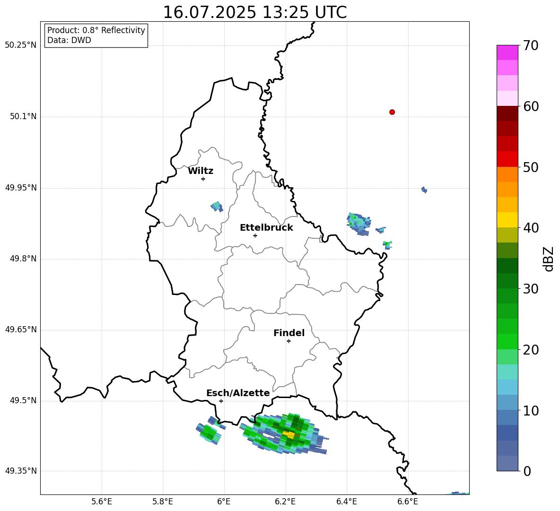Click the yellow 40 dBZ colorbar segment
This screenshot has width=560, height=511.
click(507, 220)
